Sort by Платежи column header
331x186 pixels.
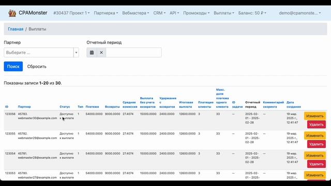pos(92,107)
